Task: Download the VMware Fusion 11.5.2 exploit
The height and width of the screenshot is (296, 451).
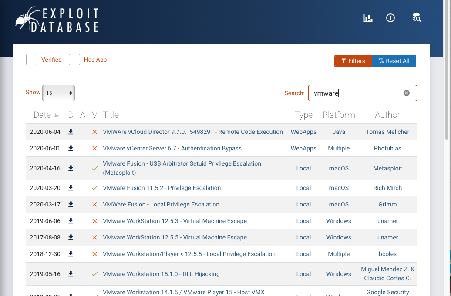Action: click(71, 188)
